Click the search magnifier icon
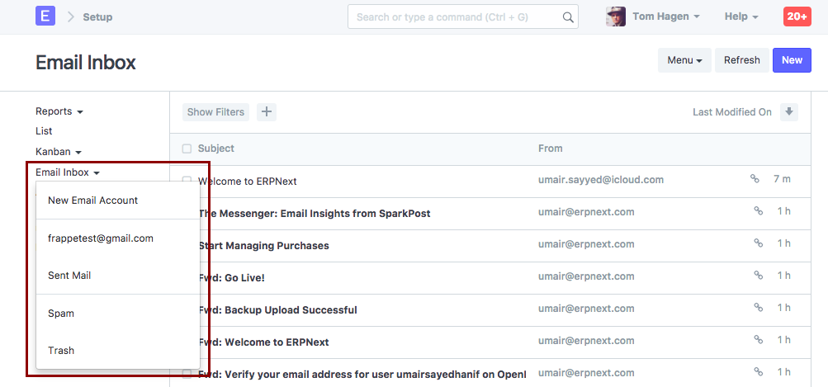Image resolution: width=828 pixels, height=387 pixels. click(568, 17)
